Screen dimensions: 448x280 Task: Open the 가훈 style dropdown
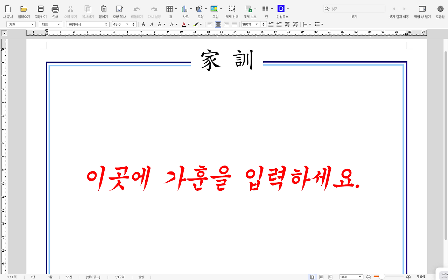(x=21, y=24)
